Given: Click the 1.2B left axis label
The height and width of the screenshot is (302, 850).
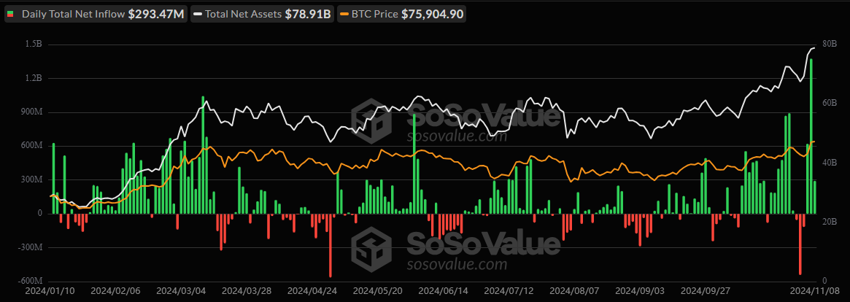Looking at the screenshot, I should [x=33, y=78].
